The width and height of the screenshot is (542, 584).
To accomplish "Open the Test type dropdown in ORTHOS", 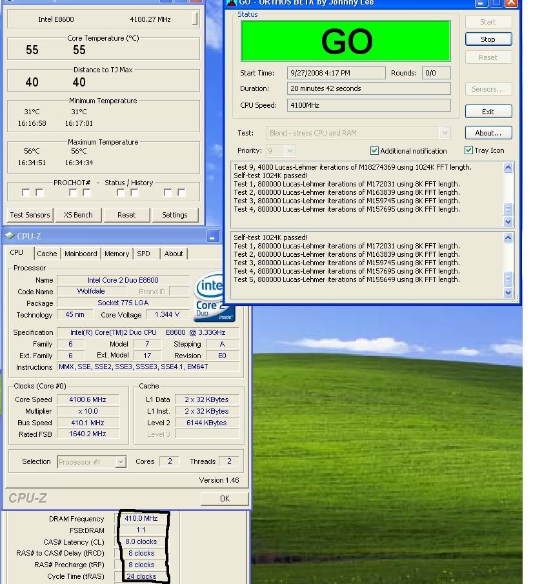I will pos(444,133).
